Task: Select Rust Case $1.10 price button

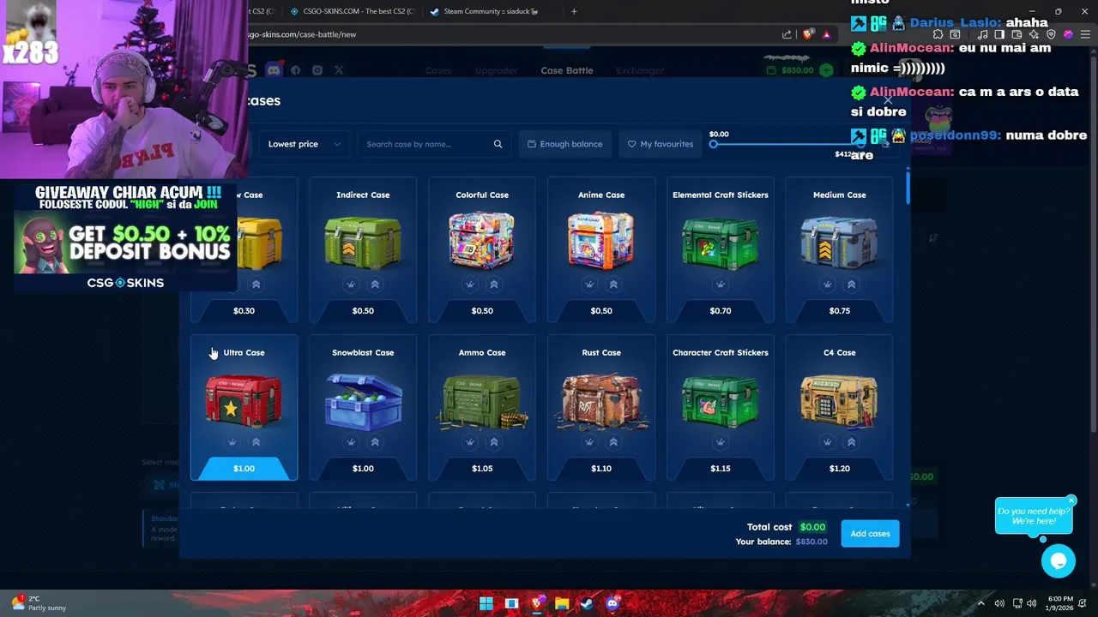Action: (601, 469)
